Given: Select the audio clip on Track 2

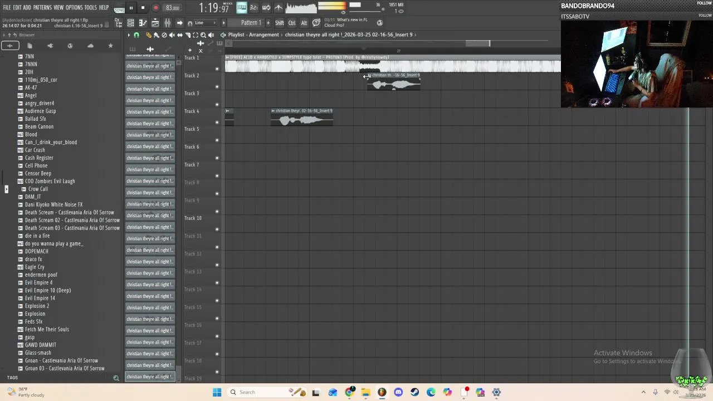Looking at the screenshot, I should pyautogui.click(x=394, y=82).
